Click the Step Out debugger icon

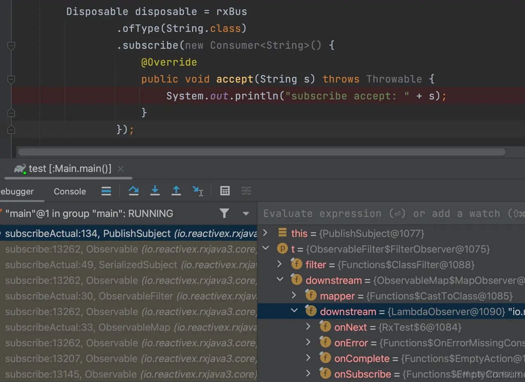click(176, 191)
